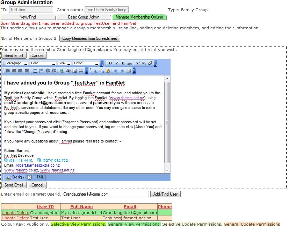Click Cancel above the editor
This screenshot has width=288, height=227.
click(x=37, y=56)
